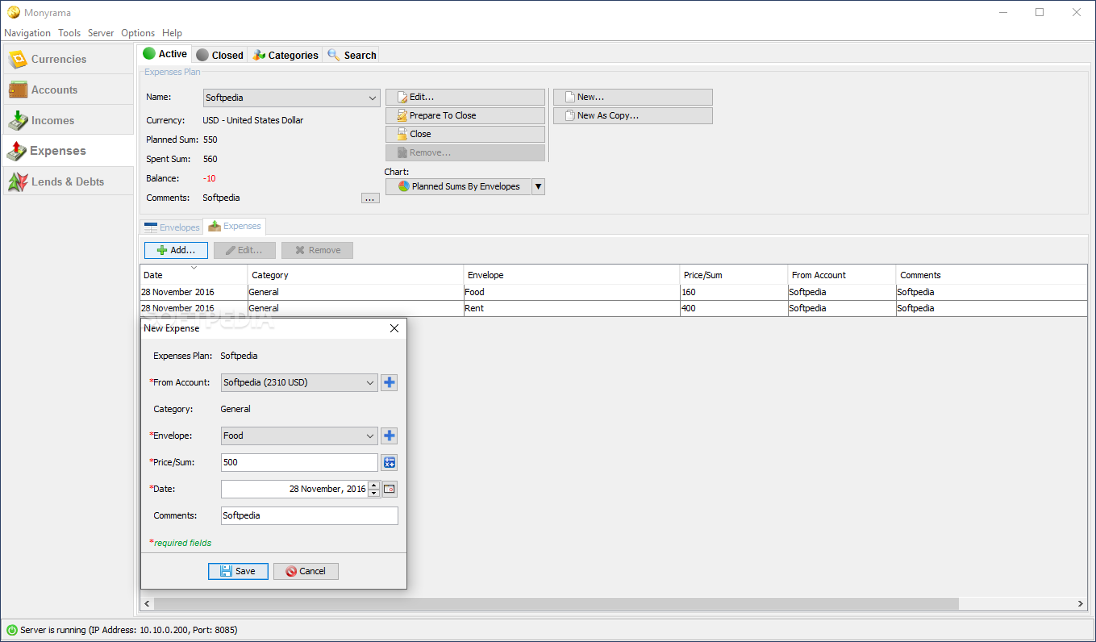Viewport: 1096px width, 642px height.
Task: Click the horizontal scrollbar thumb
Action: point(556,603)
